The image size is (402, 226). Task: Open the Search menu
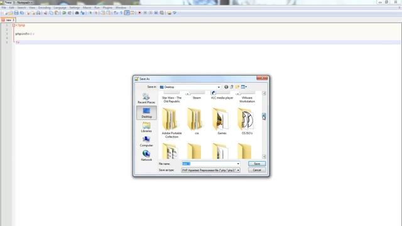tap(22, 8)
